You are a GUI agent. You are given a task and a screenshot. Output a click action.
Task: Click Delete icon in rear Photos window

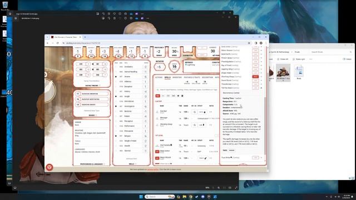(x=109, y=14)
